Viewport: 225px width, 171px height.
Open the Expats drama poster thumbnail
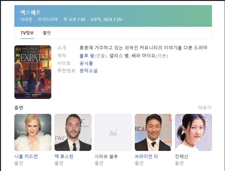point(33,72)
